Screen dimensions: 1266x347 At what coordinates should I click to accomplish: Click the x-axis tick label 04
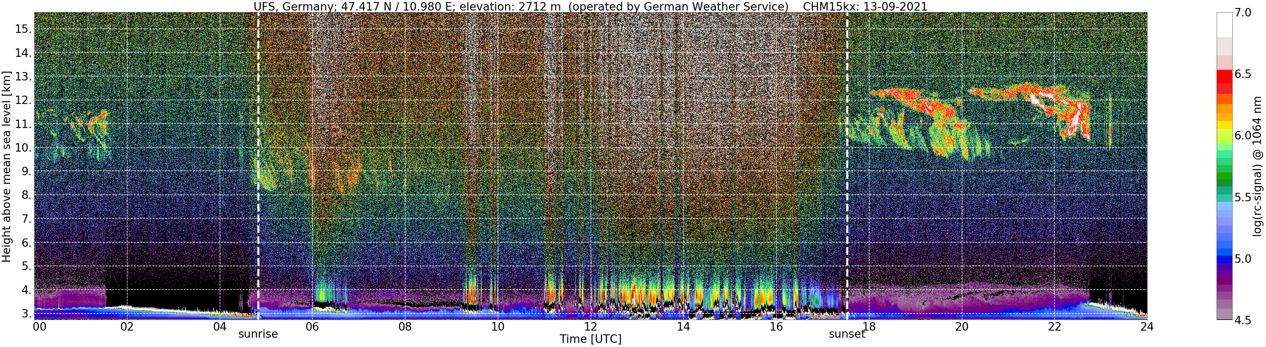coord(220,326)
